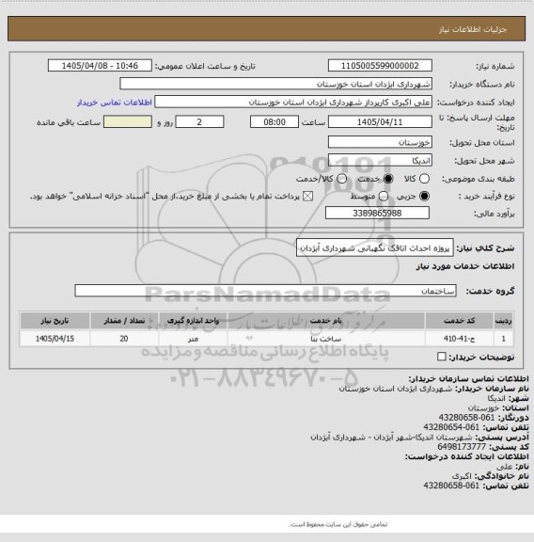Click the need date cell 1405/04/15
Image resolution: width=534 pixels, height=542 pixels.
tap(55, 339)
